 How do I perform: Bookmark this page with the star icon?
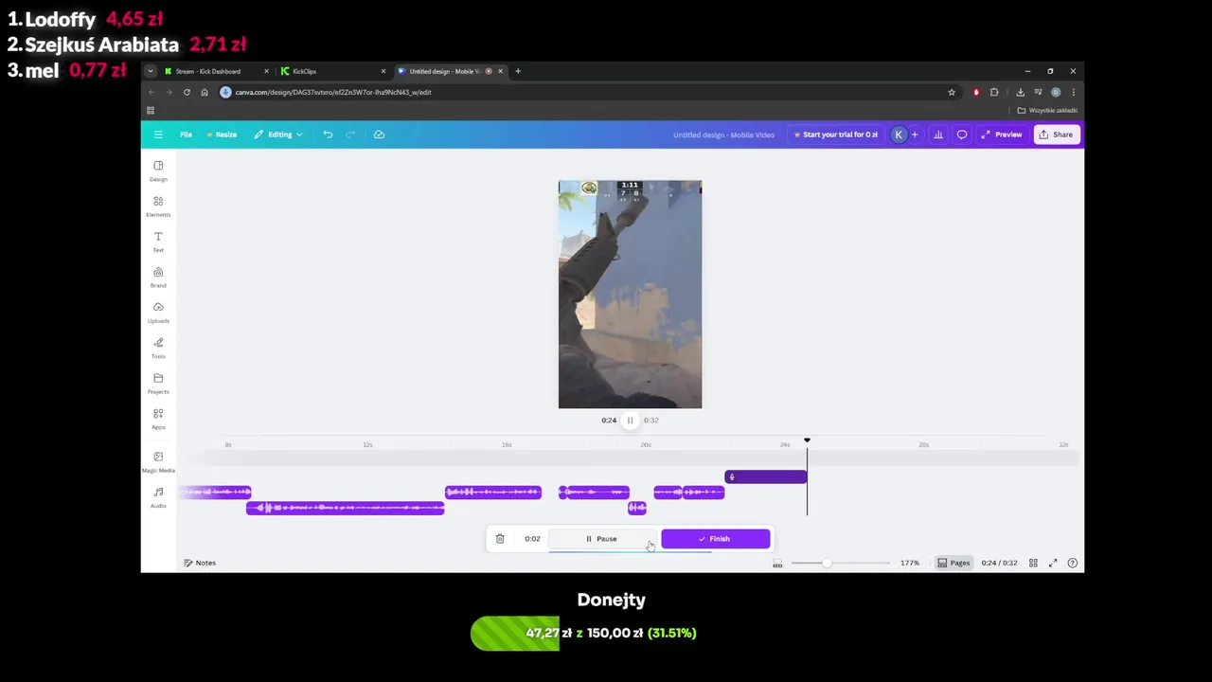[x=952, y=92]
